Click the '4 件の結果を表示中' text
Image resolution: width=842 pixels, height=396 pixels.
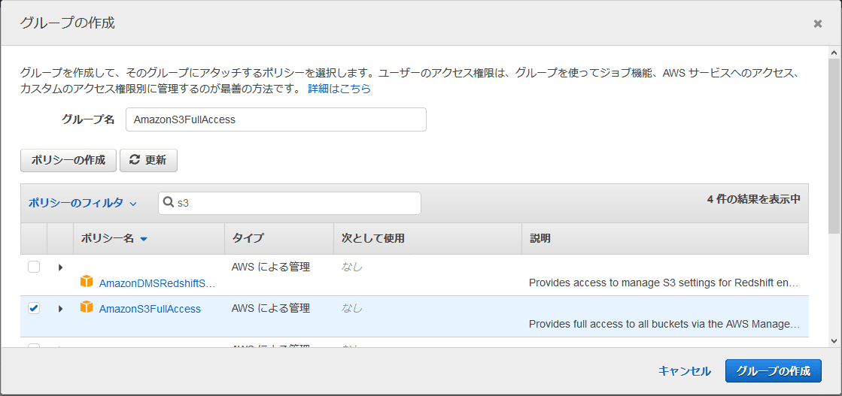point(754,199)
